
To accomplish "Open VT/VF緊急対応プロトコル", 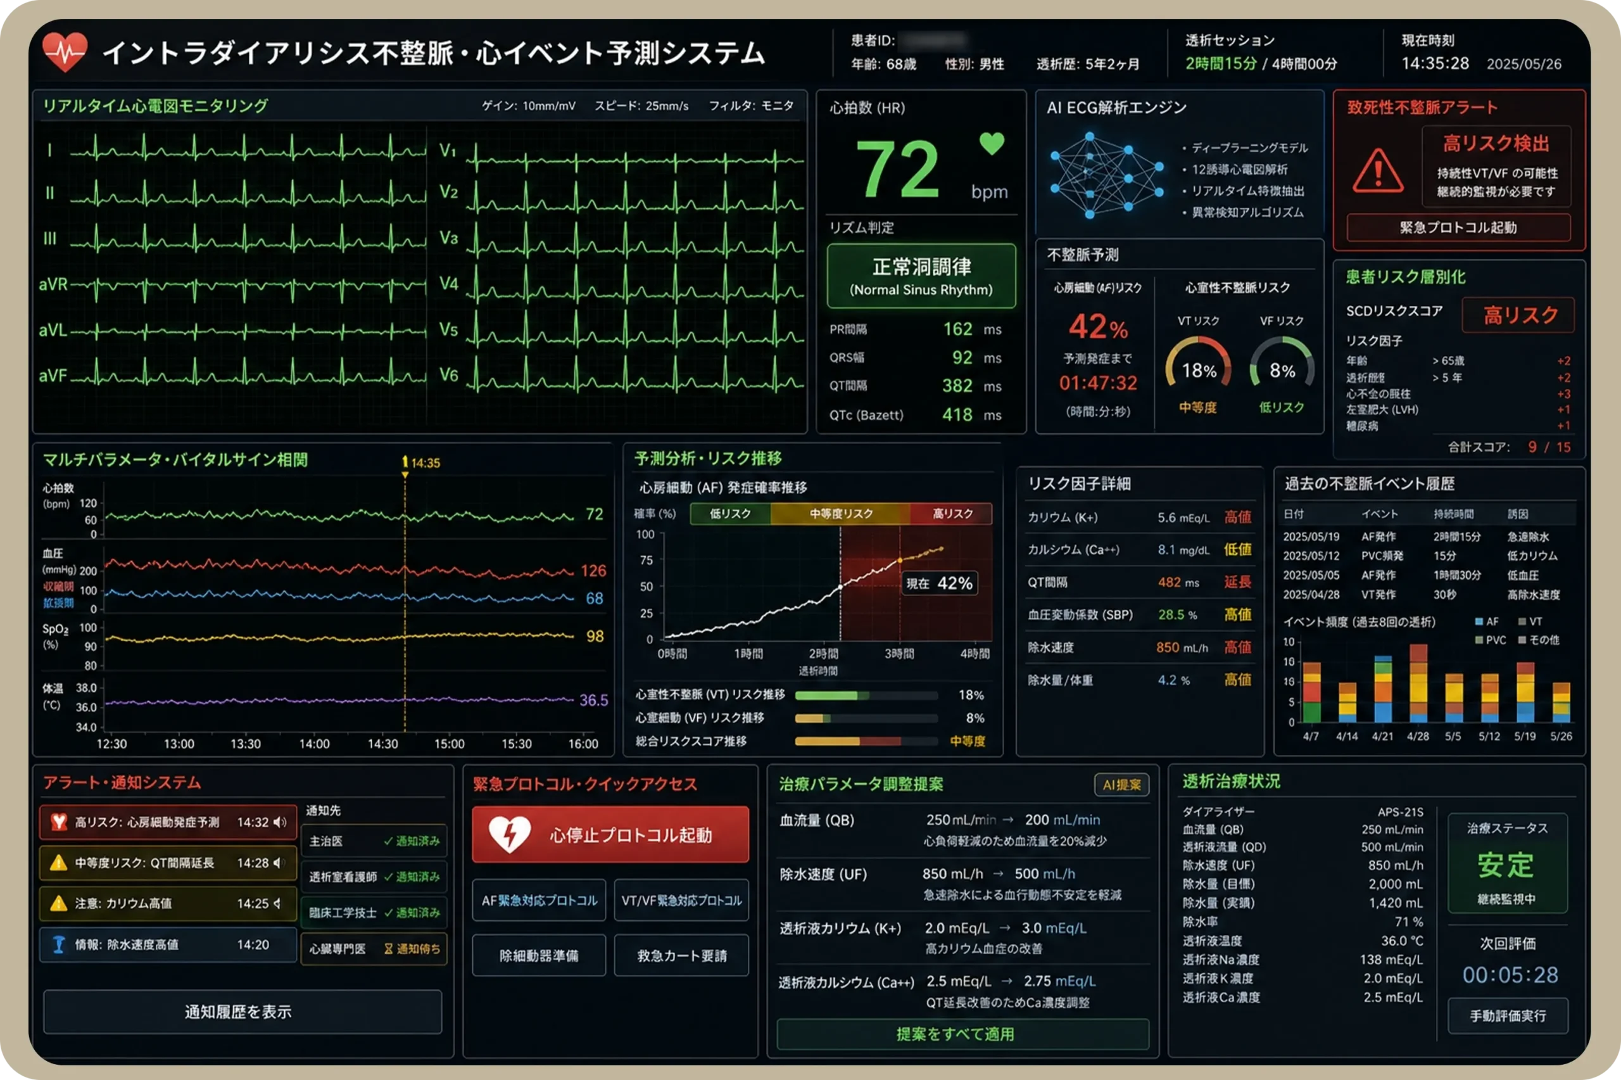I will pyautogui.click(x=681, y=900).
